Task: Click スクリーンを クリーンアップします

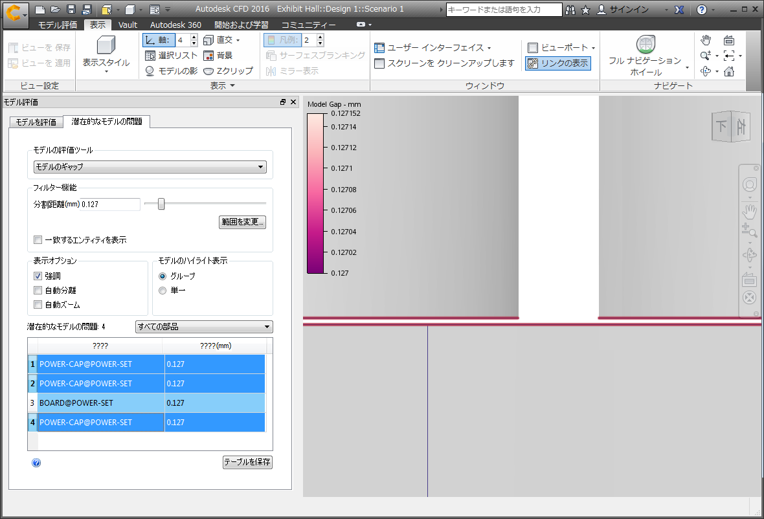Action: pos(444,63)
